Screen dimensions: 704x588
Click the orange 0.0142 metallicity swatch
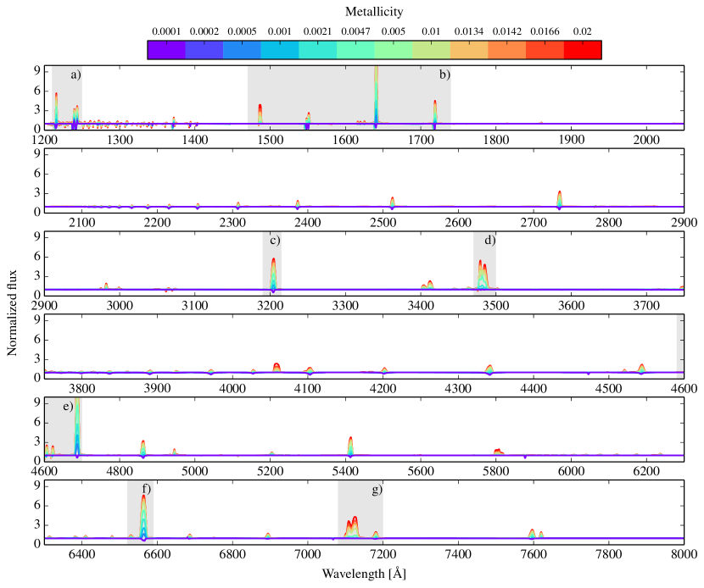click(507, 50)
